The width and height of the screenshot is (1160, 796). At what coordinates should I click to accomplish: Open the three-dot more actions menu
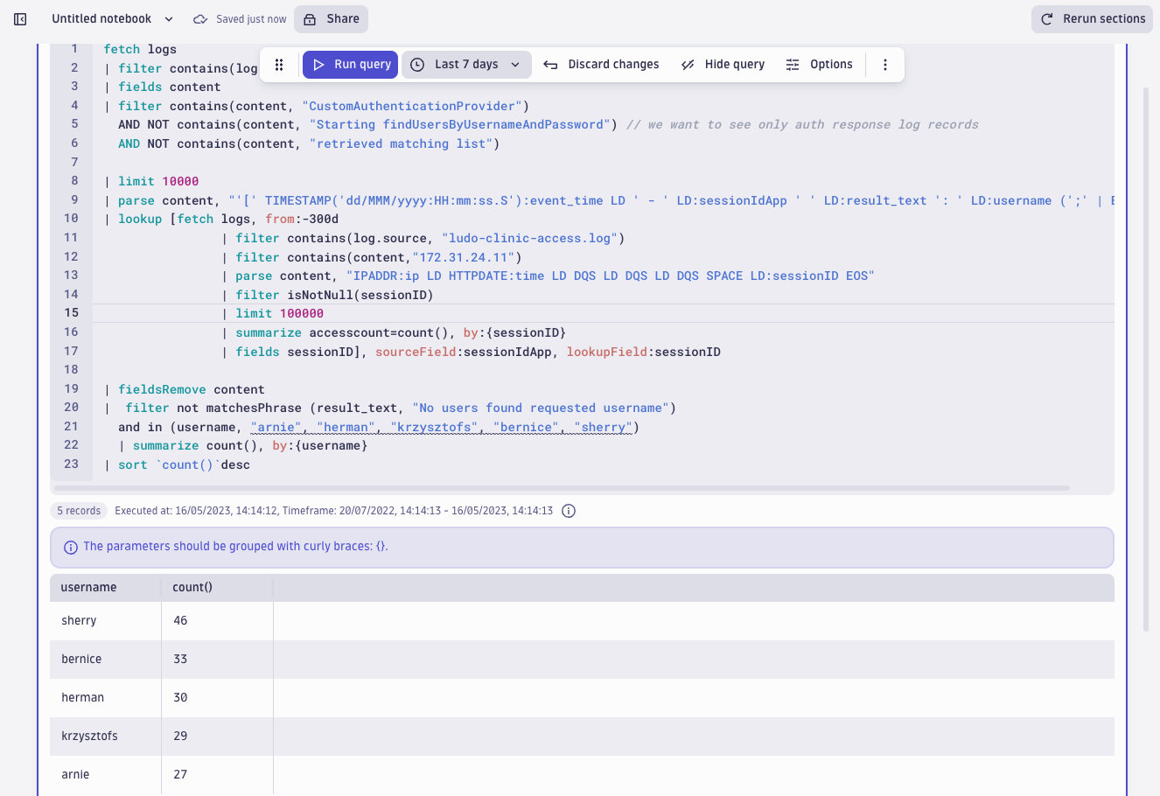click(x=884, y=65)
